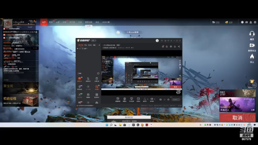
Task: Open the notification icon at the taskbar end
Action: click(x=254, y=125)
